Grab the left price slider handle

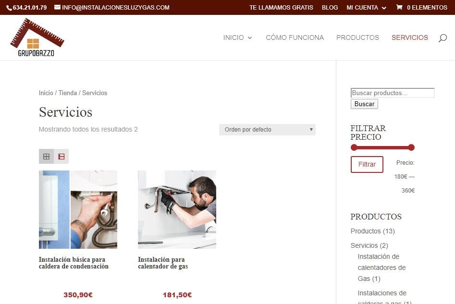pyautogui.click(x=355, y=147)
